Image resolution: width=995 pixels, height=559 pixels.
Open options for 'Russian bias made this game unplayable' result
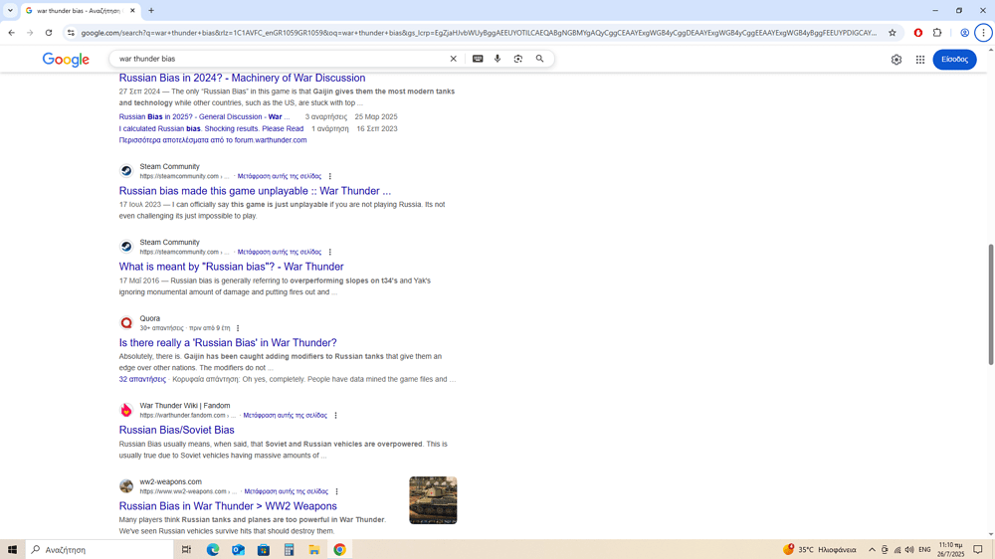(330, 176)
